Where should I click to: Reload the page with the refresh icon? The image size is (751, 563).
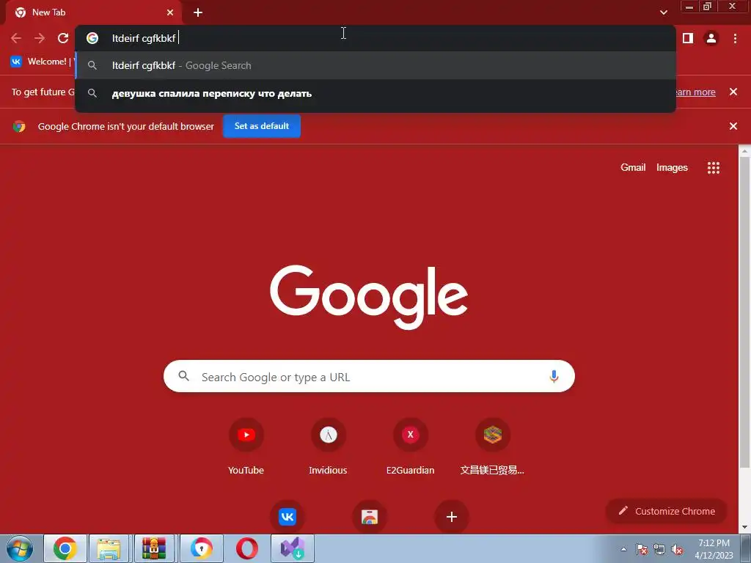[x=63, y=38]
